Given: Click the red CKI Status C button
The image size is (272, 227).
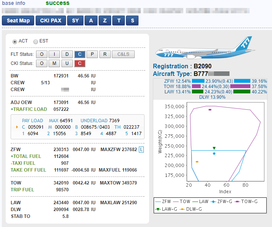Looking at the screenshot, I should (x=80, y=63).
